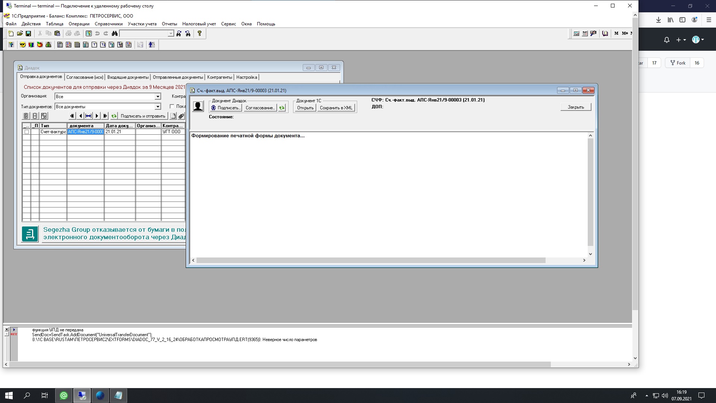Click the Save floppy disk toolbar icon

[x=28, y=34]
